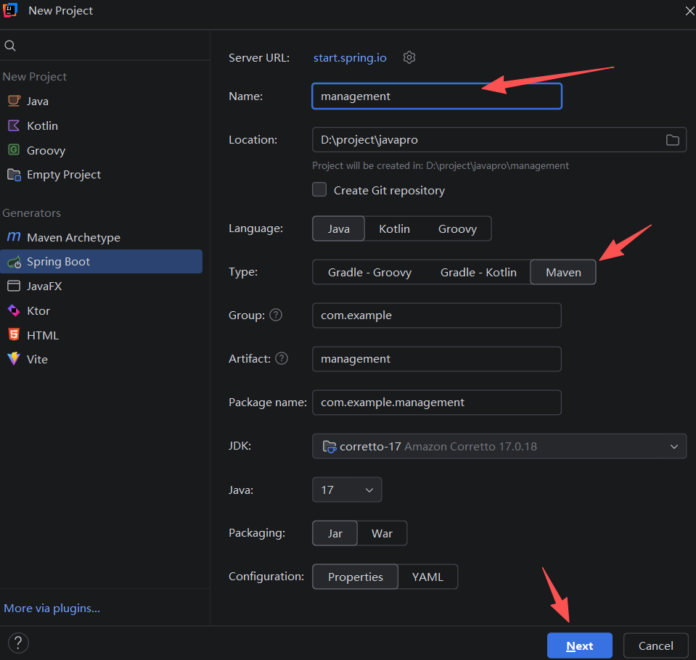
Task: Show help for Artifact field
Action: click(282, 358)
